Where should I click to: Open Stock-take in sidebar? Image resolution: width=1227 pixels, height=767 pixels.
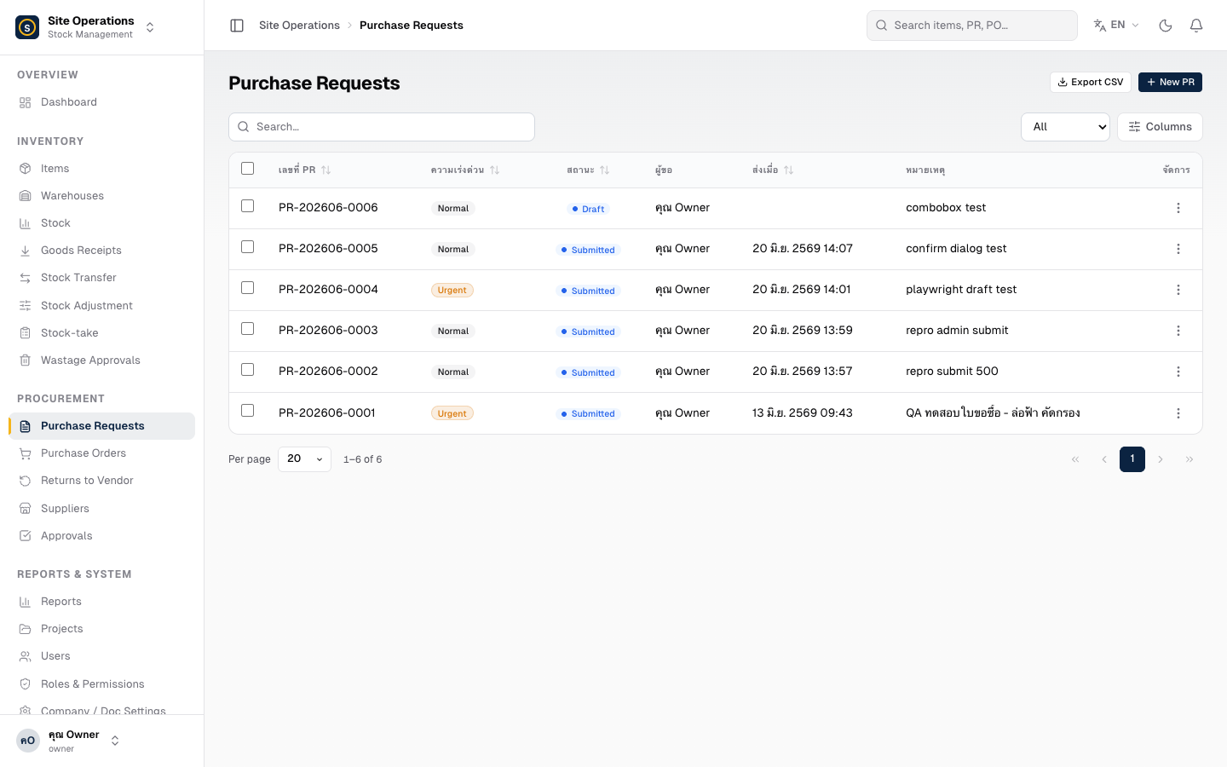click(x=101, y=333)
